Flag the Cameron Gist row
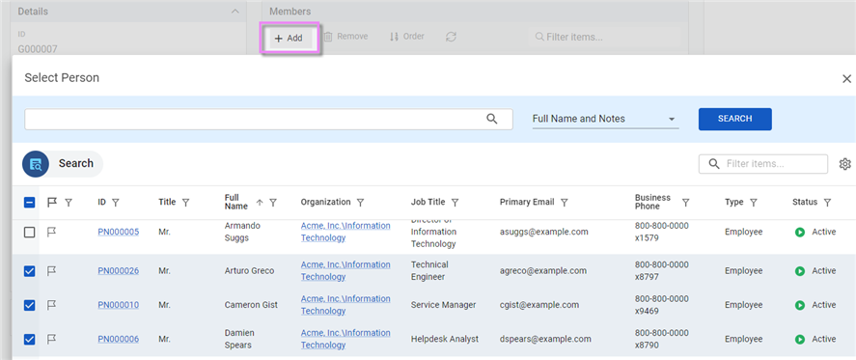Viewport: 856px width, 360px height. click(x=52, y=305)
